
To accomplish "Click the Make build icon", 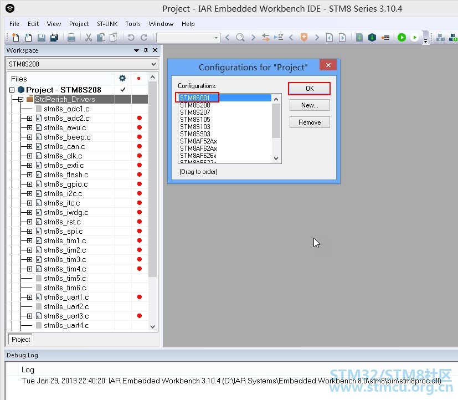I will pyautogui.click(x=372, y=38).
